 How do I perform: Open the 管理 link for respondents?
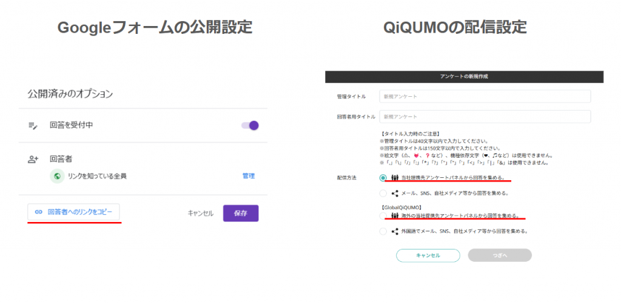pos(248,176)
